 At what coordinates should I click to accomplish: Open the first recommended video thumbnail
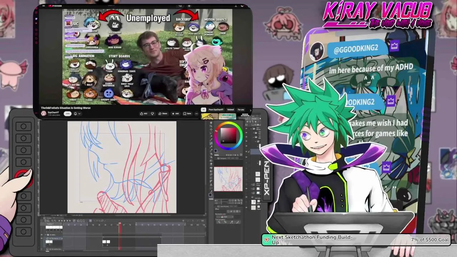tap(209, 116)
